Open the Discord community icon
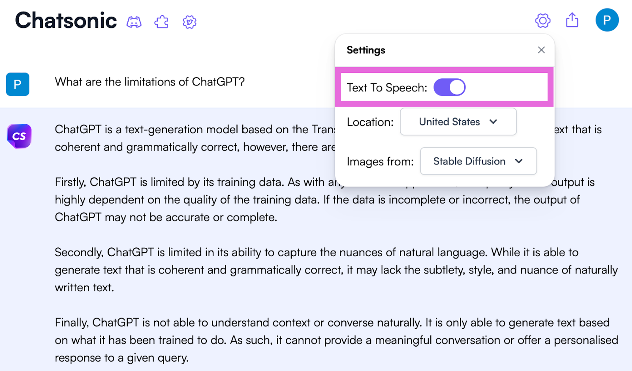 click(x=135, y=21)
